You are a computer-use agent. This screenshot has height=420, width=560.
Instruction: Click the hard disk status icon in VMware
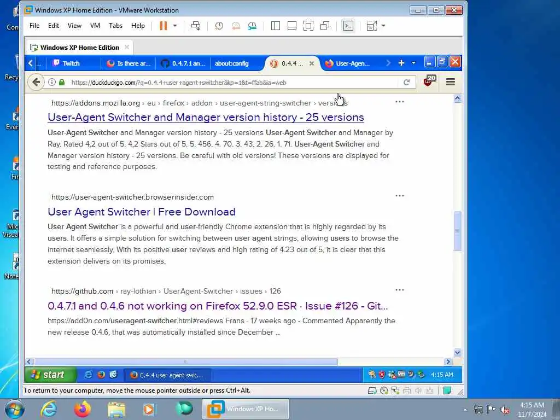tap(372, 390)
